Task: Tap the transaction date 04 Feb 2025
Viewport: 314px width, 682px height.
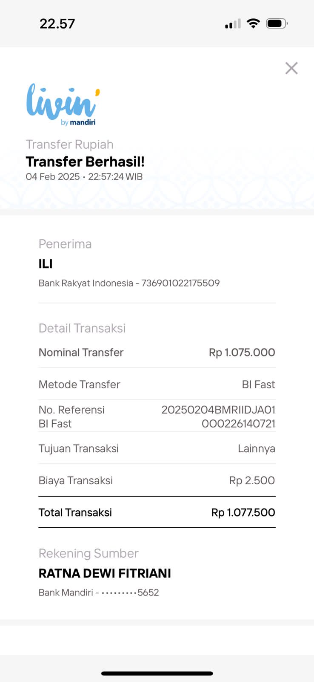Action: 53,176
